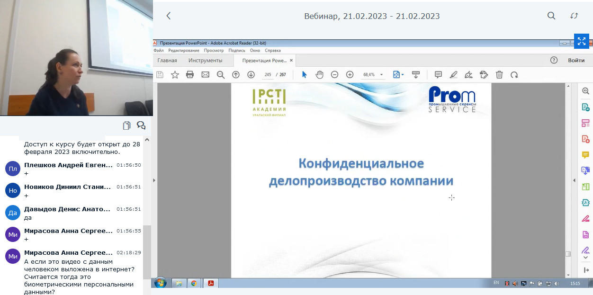This screenshot has width=593, height=295.
Task: Click the page number field showing 245
Action: click(x=268, y=75)
